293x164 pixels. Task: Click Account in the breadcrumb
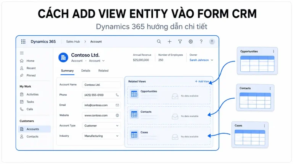point(96,41)
